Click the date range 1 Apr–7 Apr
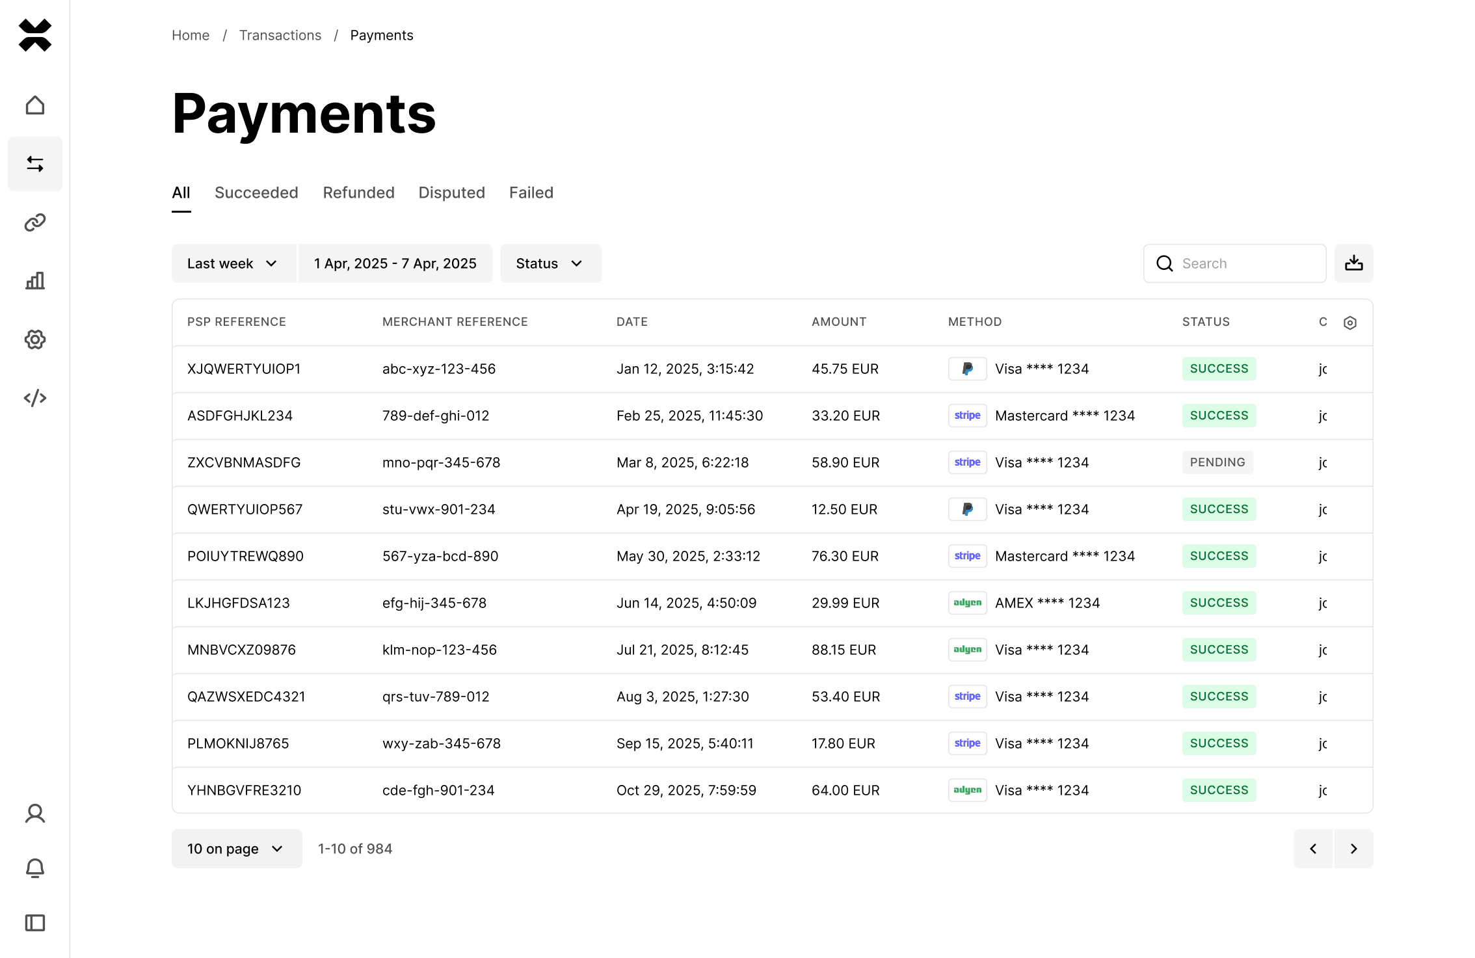Viewport: 1475px width, 958px height. pyautogui.click(x=395, y=263)
